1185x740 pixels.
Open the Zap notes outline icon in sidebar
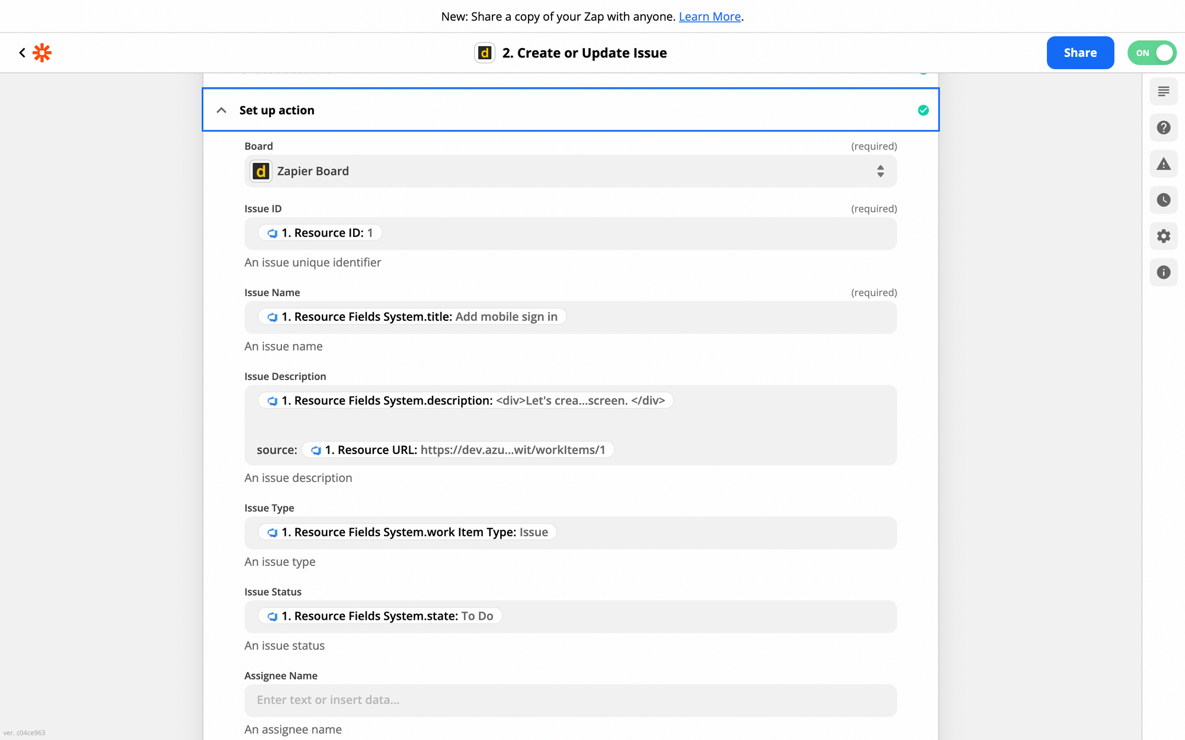coord(1163,92)
